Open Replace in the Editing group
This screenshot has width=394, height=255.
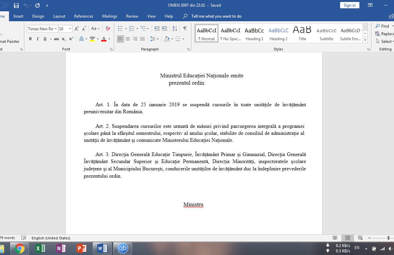click(x=386, y=34)
